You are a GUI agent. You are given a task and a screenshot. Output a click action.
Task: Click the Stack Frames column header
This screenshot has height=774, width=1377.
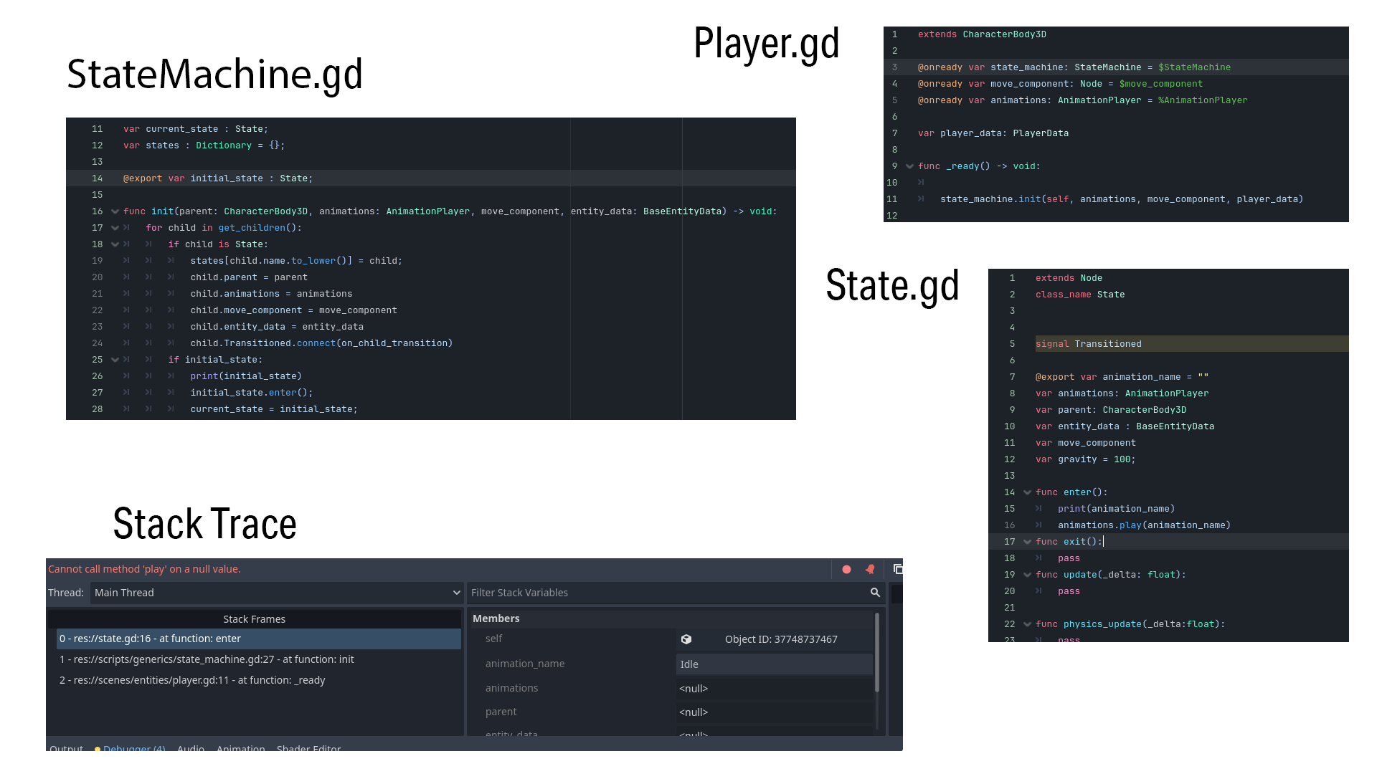coord(254,619)
